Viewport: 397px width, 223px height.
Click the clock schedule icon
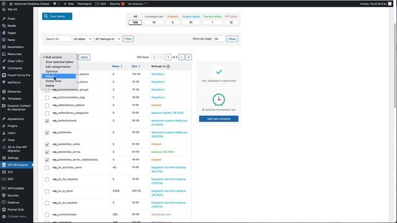pyautogui.click(x=219, y=100)
